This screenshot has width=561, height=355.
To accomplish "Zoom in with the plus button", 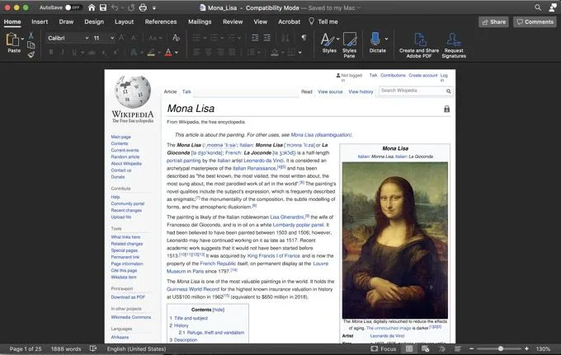I will [x=526, y=348].
